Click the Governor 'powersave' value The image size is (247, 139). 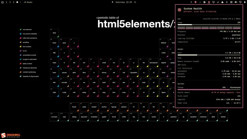coord(236,35)
